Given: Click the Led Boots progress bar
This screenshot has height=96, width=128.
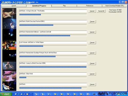Looking at the screenshot, I should (53, 36).
